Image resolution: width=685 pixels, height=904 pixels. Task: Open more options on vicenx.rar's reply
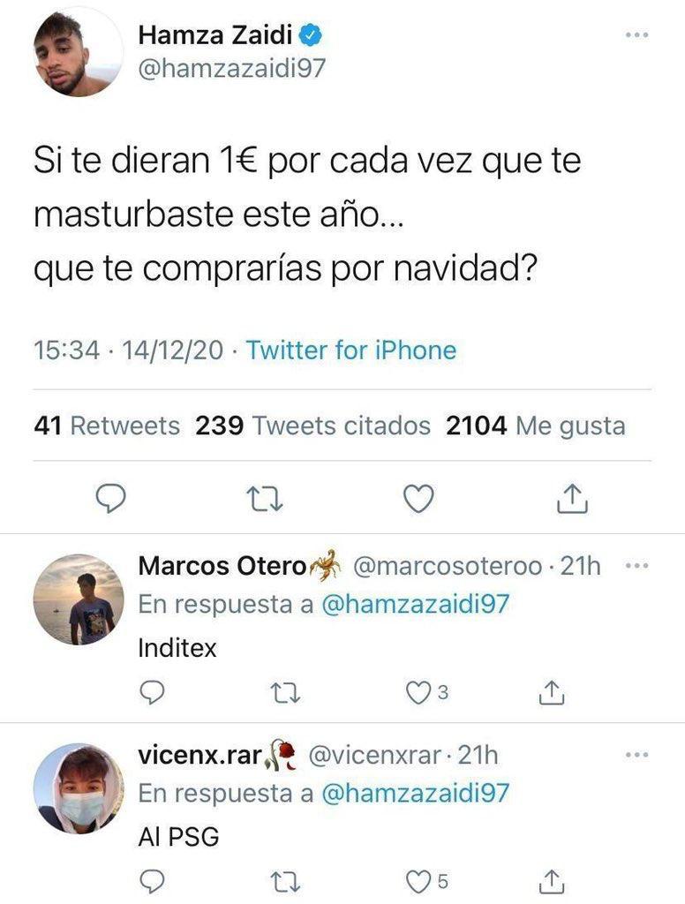point(637,755)
